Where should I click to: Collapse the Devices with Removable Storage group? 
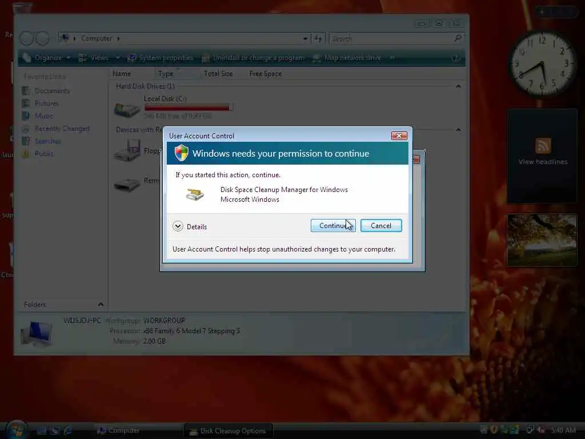(458, 130)
